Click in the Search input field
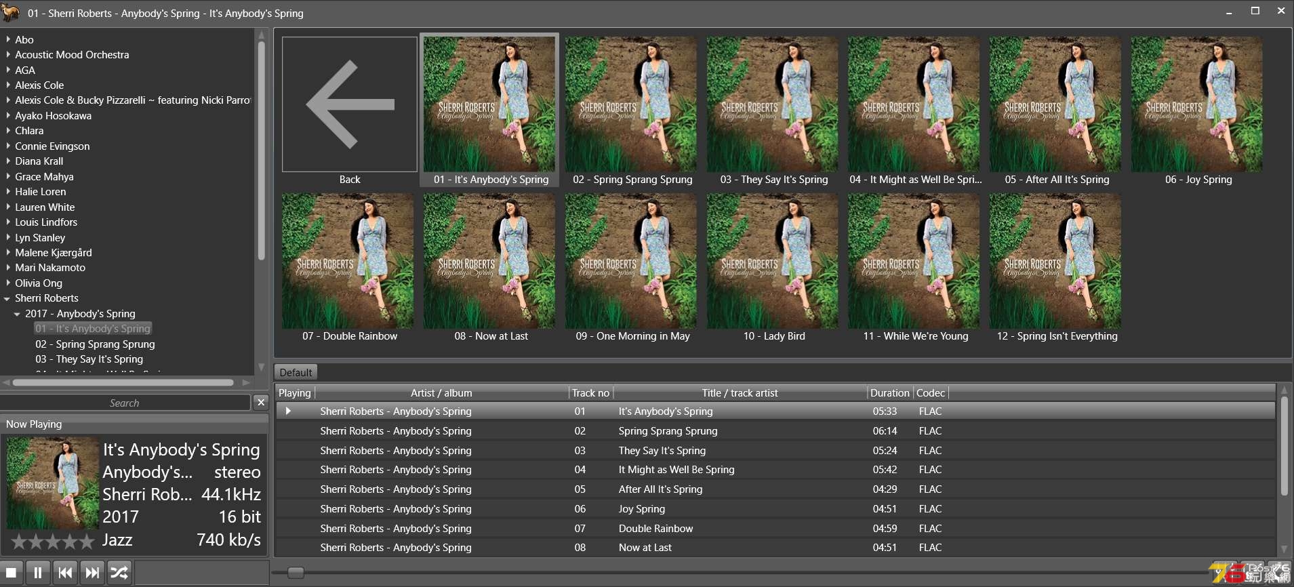This screenshot has width=1294, height=587. point(125,403)
